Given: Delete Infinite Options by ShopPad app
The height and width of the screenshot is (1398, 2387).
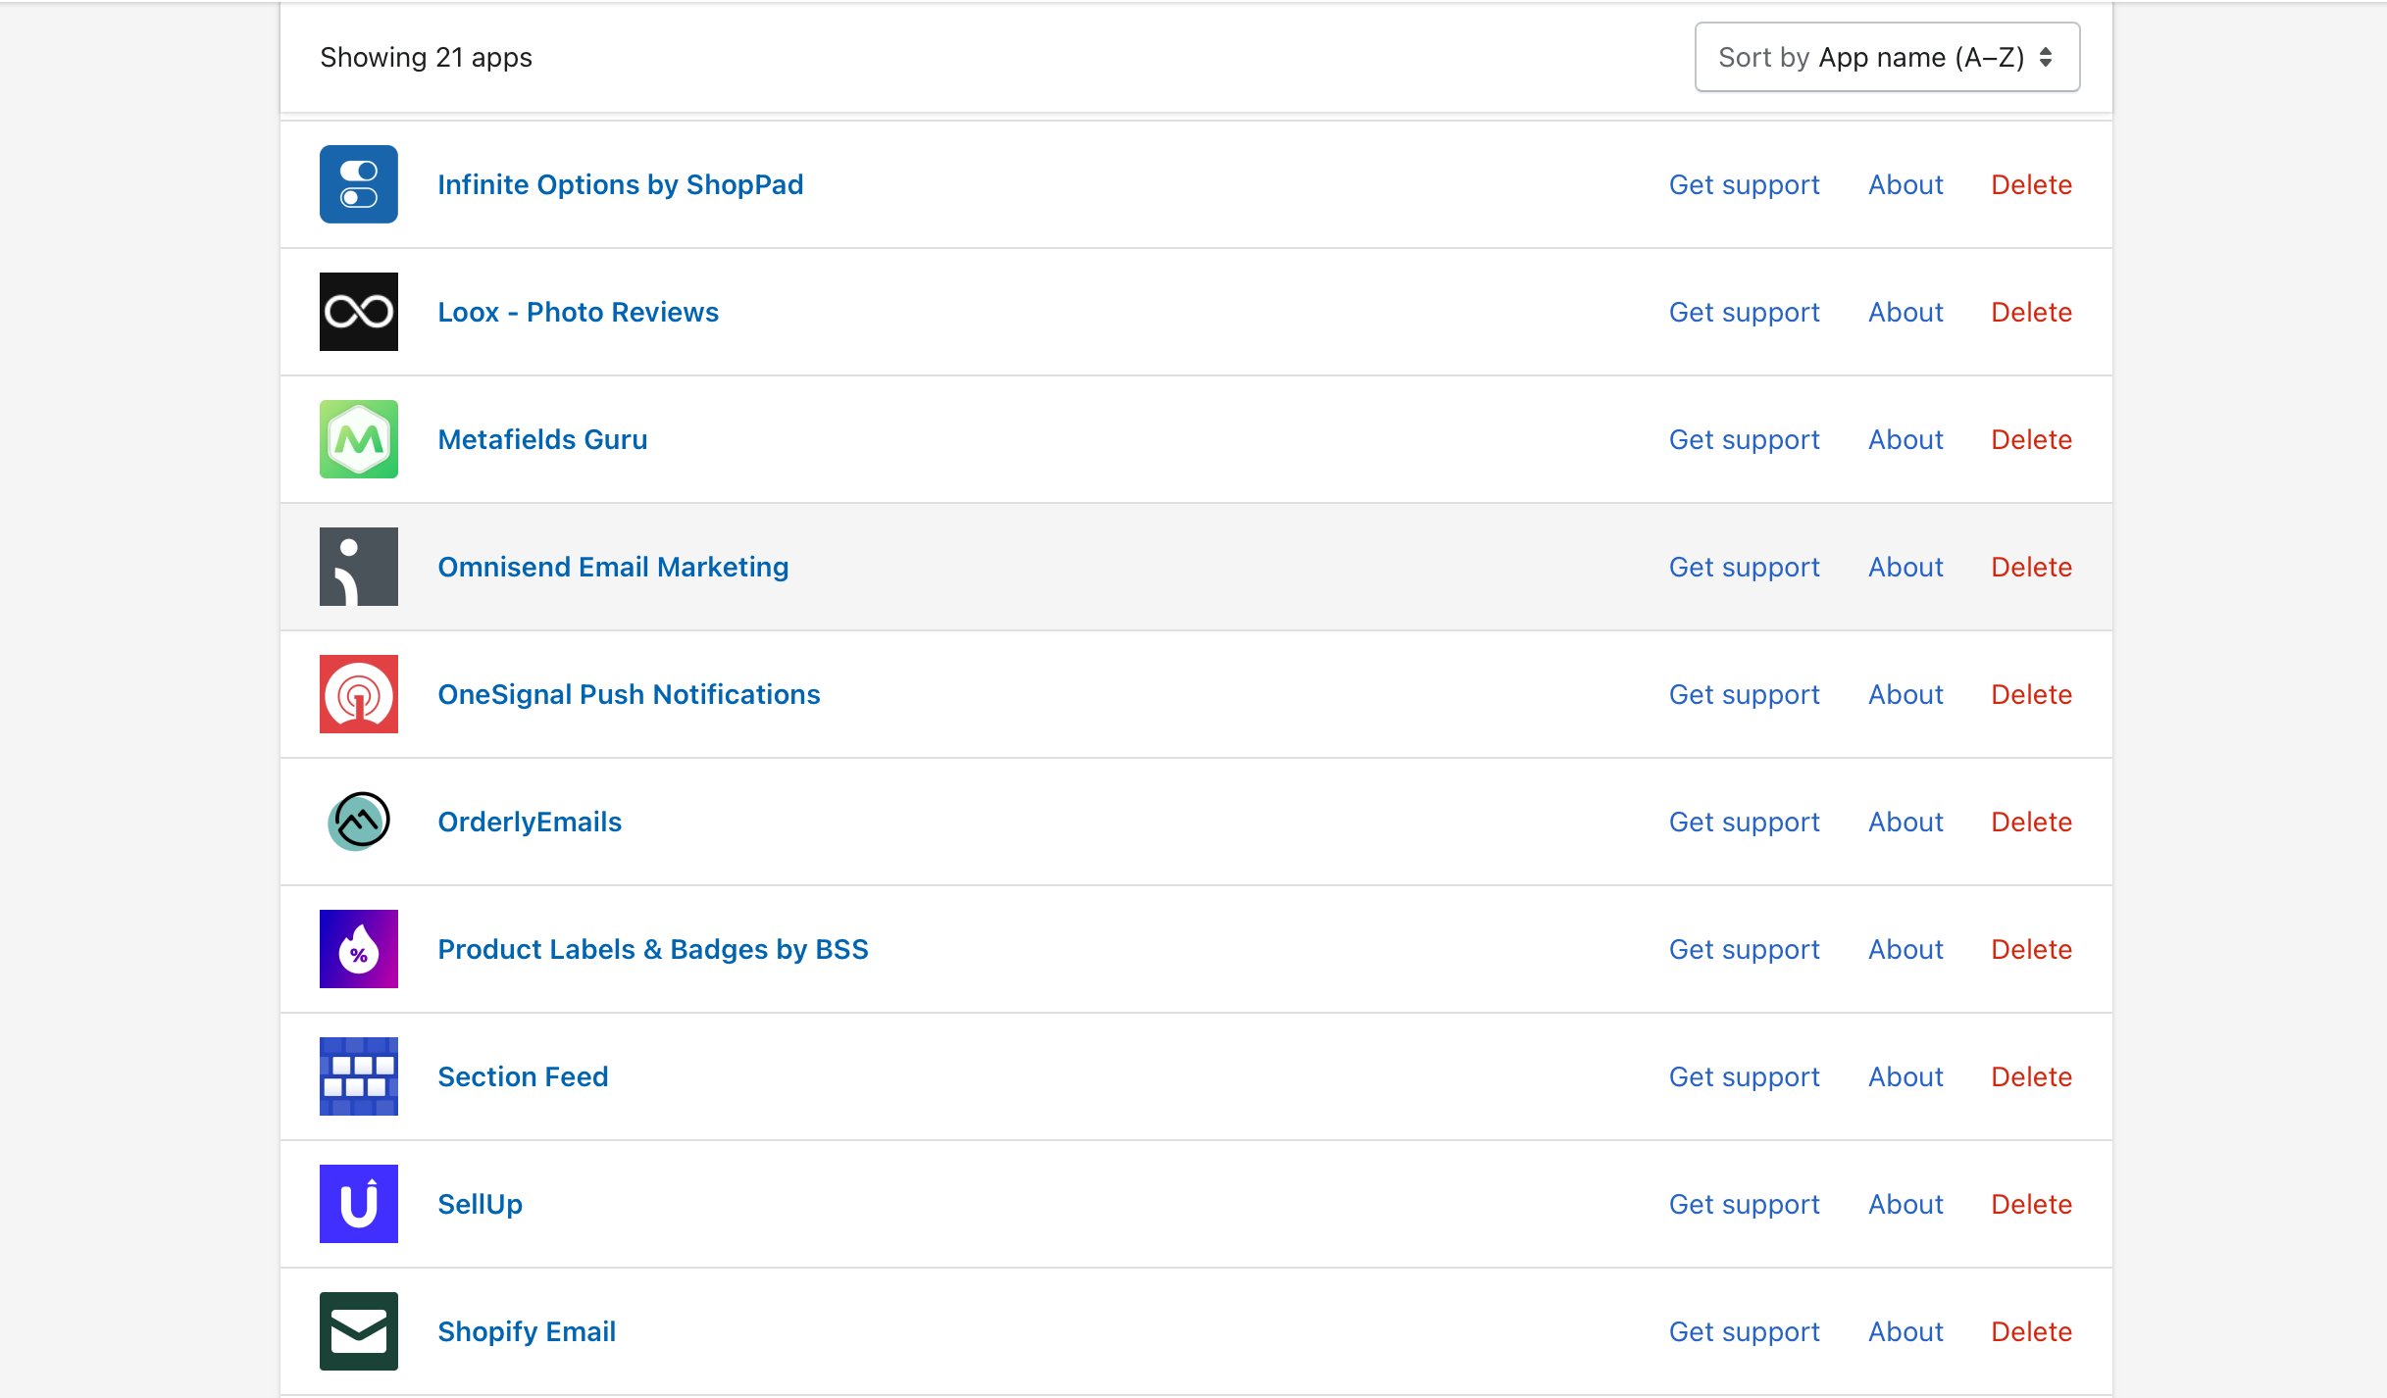Looking at the screenshot, I should point(2031,184).
